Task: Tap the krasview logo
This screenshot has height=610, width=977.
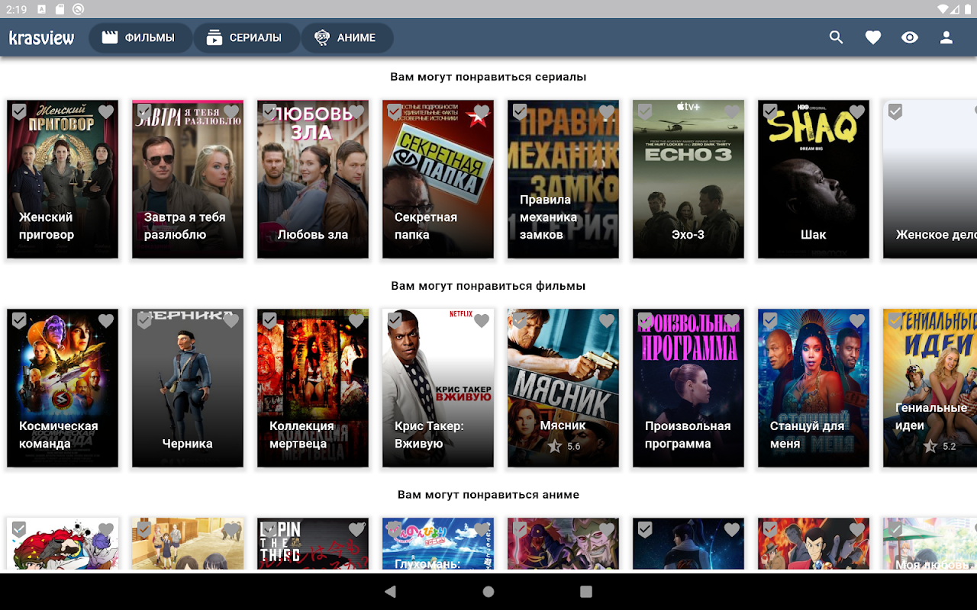Action: [42, 37]
